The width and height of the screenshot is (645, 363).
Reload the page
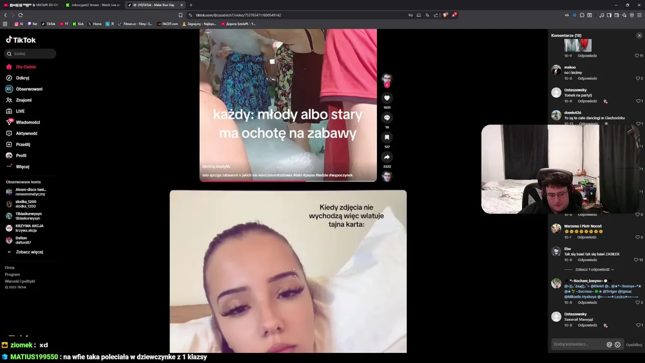pyautogui.click(x=20, y=15)
